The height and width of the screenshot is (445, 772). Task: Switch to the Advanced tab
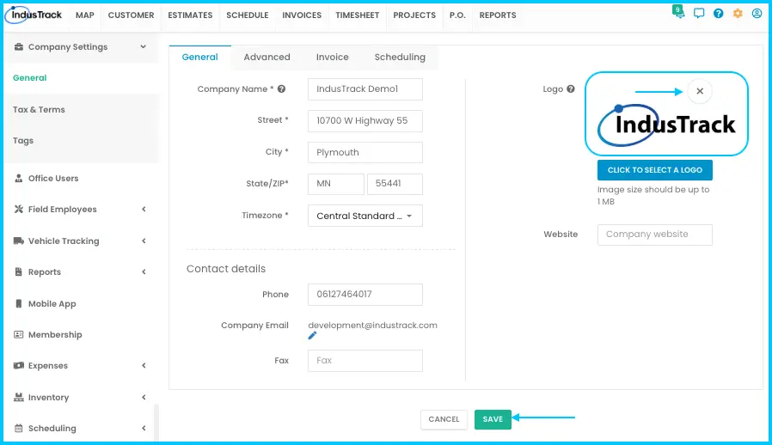(x=267, y=57)
